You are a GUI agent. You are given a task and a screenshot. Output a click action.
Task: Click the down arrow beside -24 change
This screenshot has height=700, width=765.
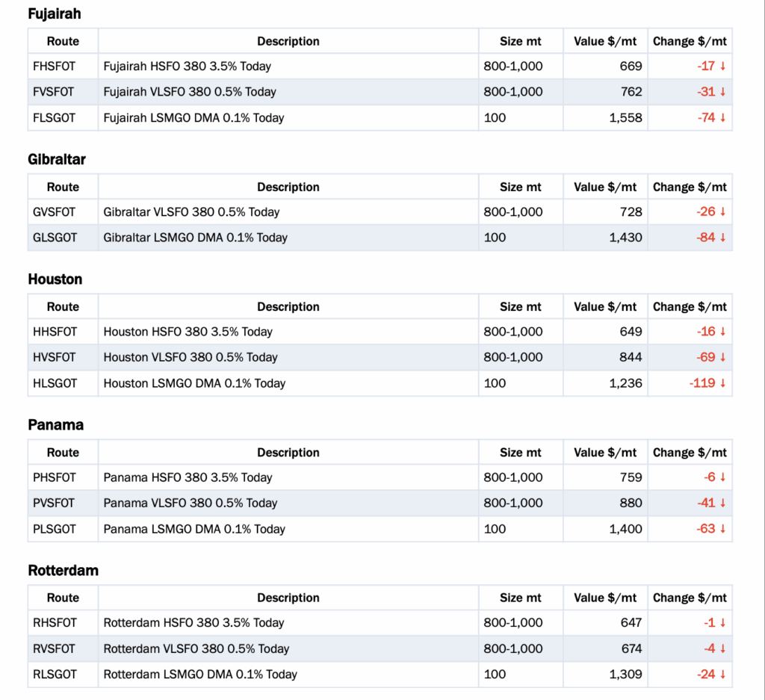722,675
